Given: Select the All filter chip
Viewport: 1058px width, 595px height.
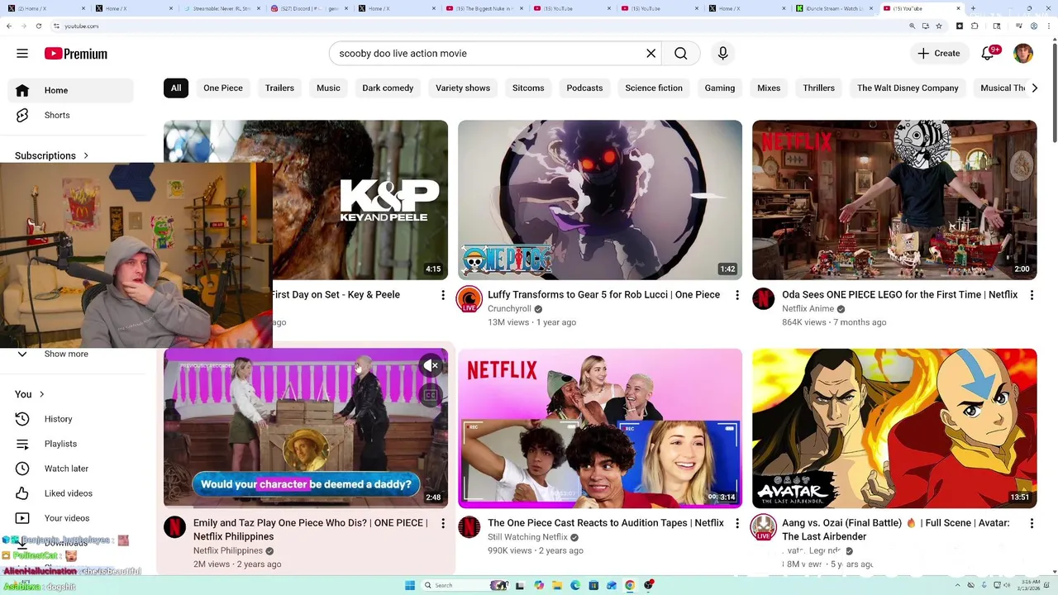Looking at the screenshot, I should click(176, 88).
